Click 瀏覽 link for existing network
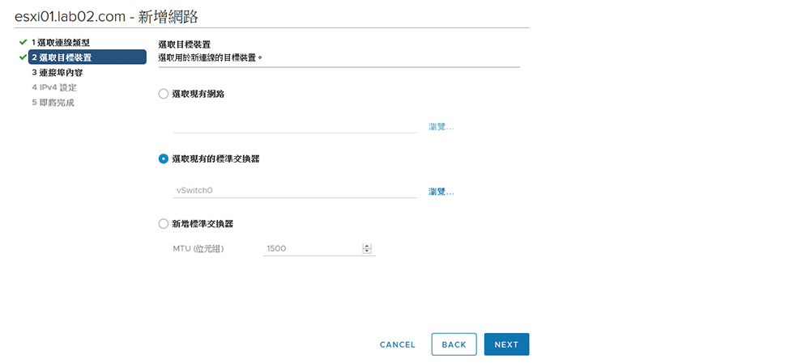Screen dimensions: 810x363 coord(441,126)
